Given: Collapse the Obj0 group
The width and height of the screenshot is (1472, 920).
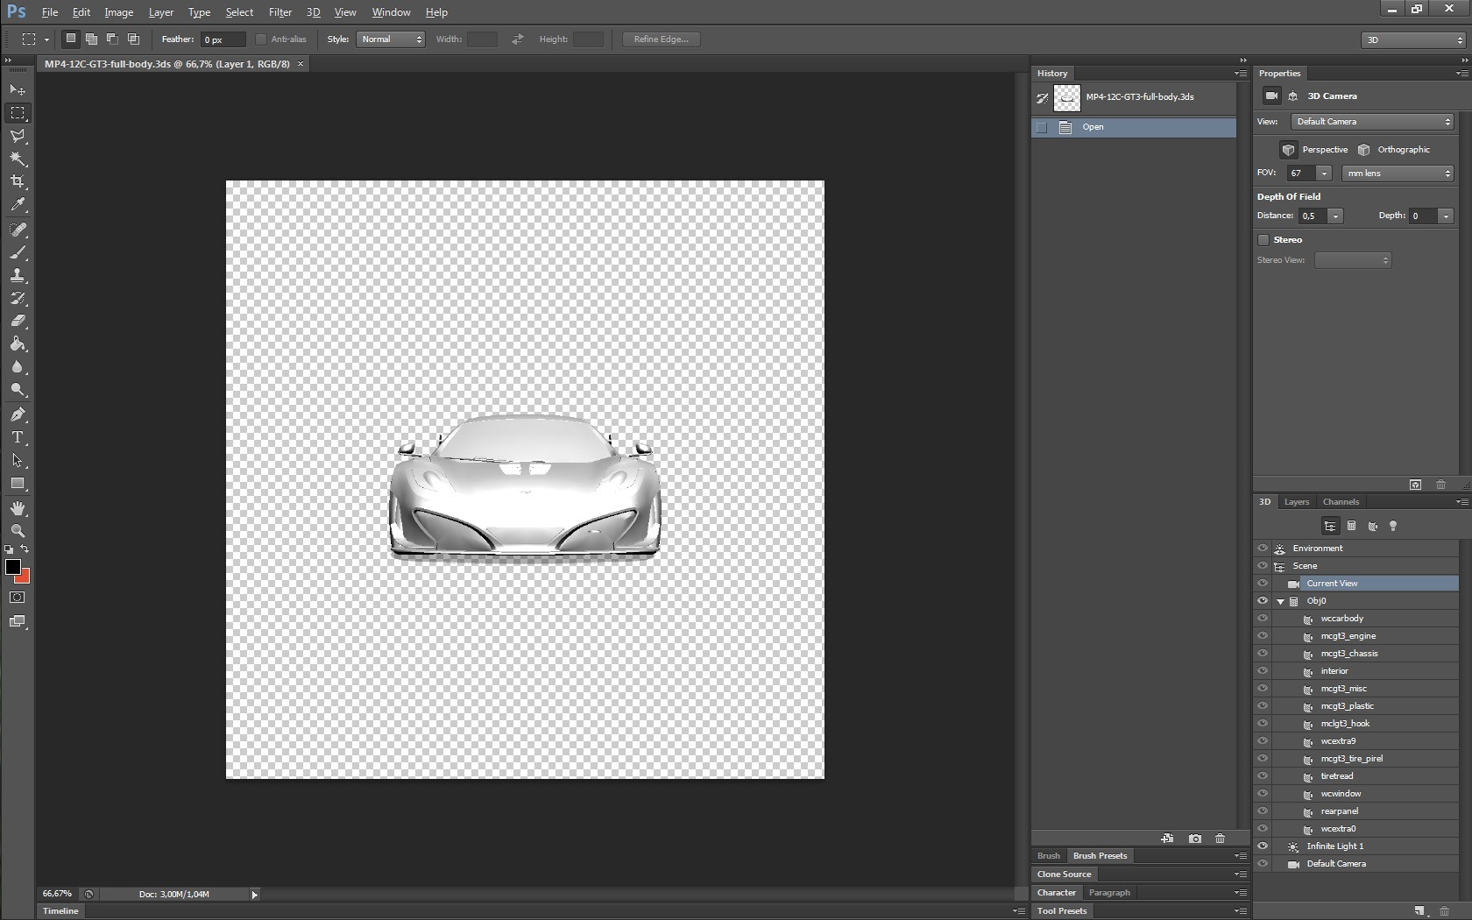Looking at the screenshot, I should point(1280,602).
